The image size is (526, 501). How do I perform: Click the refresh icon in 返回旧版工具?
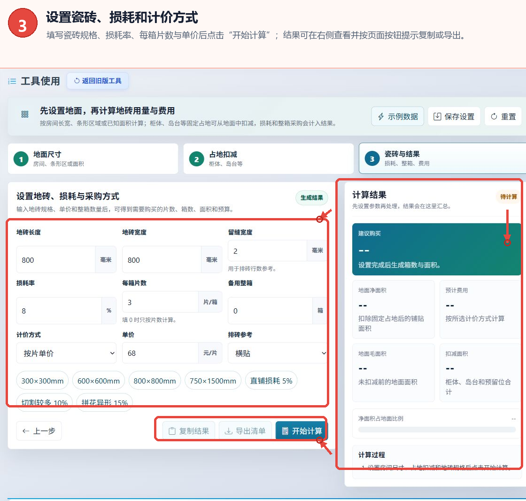[77, 80]
